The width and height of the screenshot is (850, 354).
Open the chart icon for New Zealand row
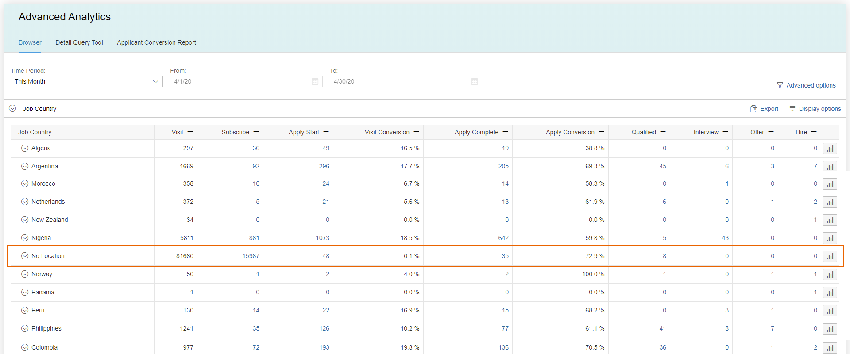click(x=830, y=220)
